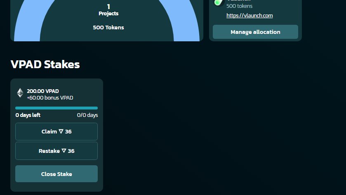Click the 1 Projects chart label

pos(108,10)
